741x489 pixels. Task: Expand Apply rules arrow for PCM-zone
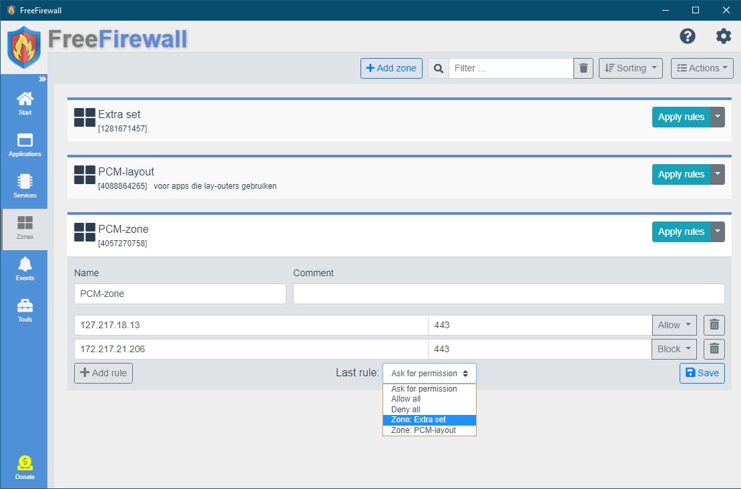[718, 232]
